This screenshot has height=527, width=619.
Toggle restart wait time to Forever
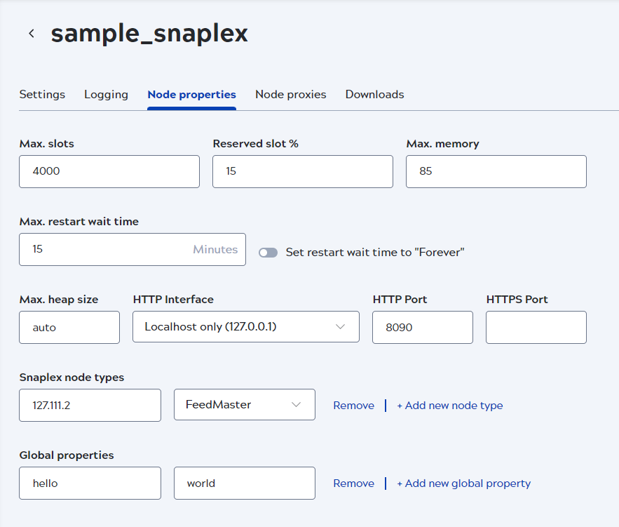[x=268, y=253]
